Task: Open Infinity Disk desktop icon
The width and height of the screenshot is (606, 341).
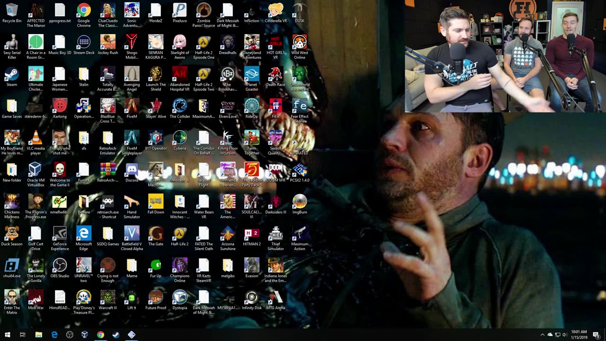Action: [x=251, y=300]
